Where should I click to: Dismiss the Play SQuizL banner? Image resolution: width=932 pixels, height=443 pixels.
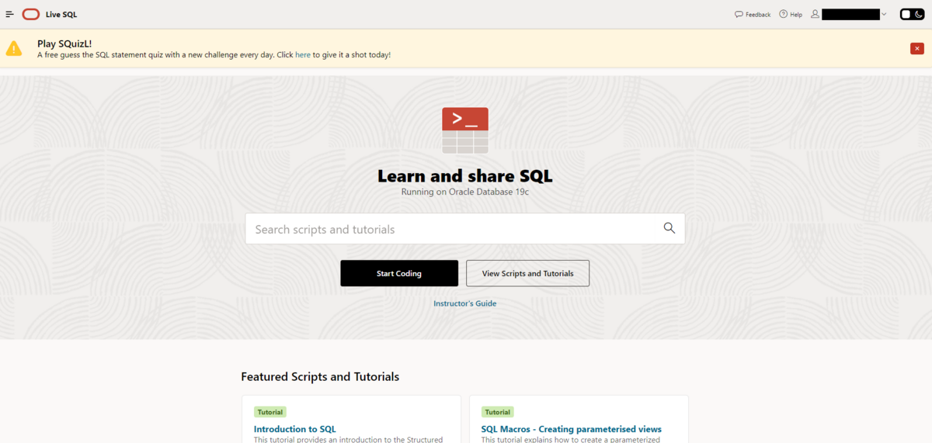(917, 48)
